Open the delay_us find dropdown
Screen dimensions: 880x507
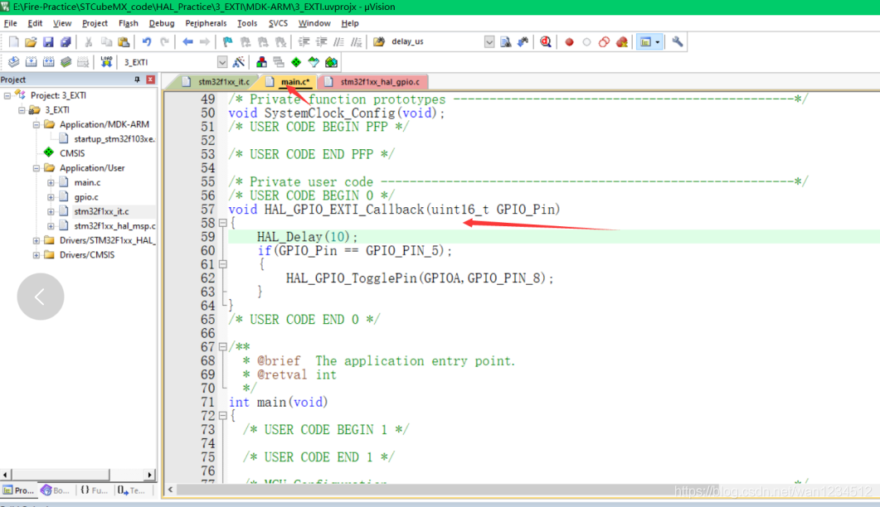click(x=489, y=42)
